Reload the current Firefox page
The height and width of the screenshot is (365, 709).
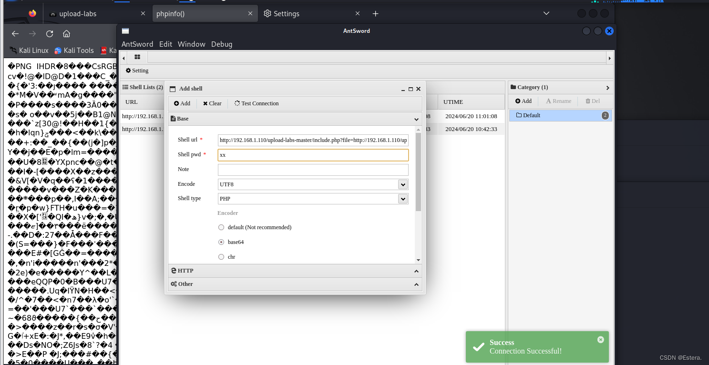[50, 34]
